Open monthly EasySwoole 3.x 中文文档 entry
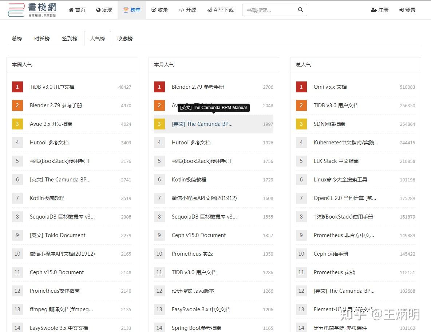Screen dimensions: 431x332 201,309
